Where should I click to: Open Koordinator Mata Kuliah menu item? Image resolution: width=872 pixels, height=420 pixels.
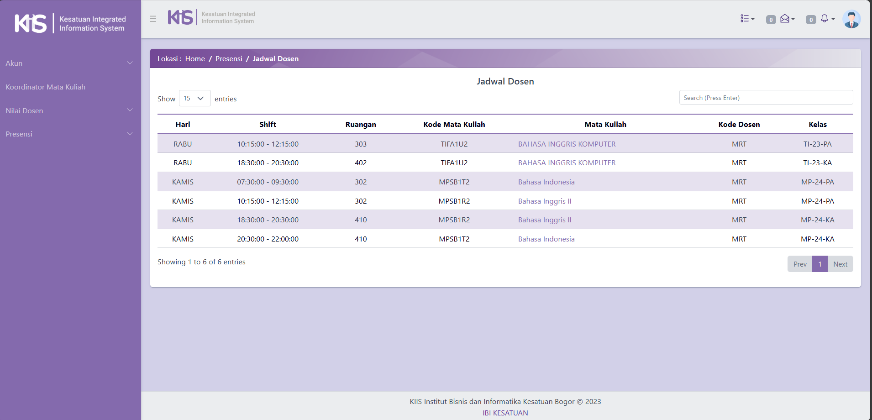pyautogui.click(x=46, y=87)
